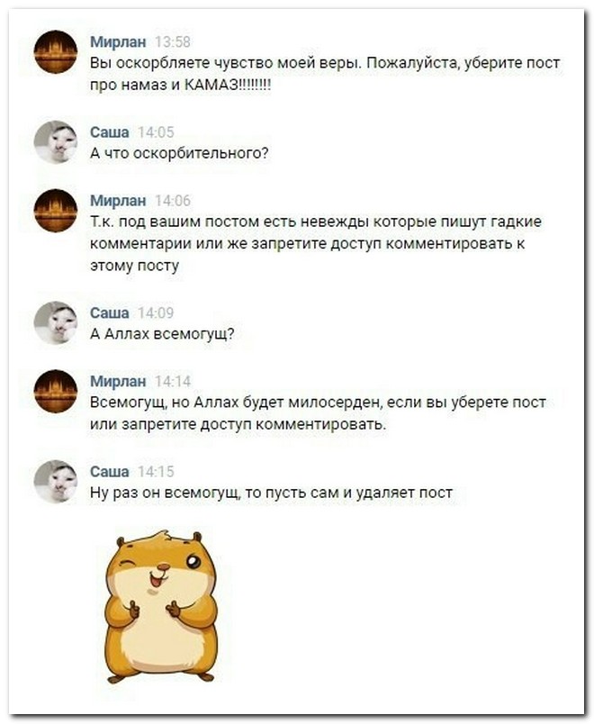This screenshot has height=724, width=594.
Task: Click the Мирлан name link at 14:14
Action: click(x=118, y=382)
